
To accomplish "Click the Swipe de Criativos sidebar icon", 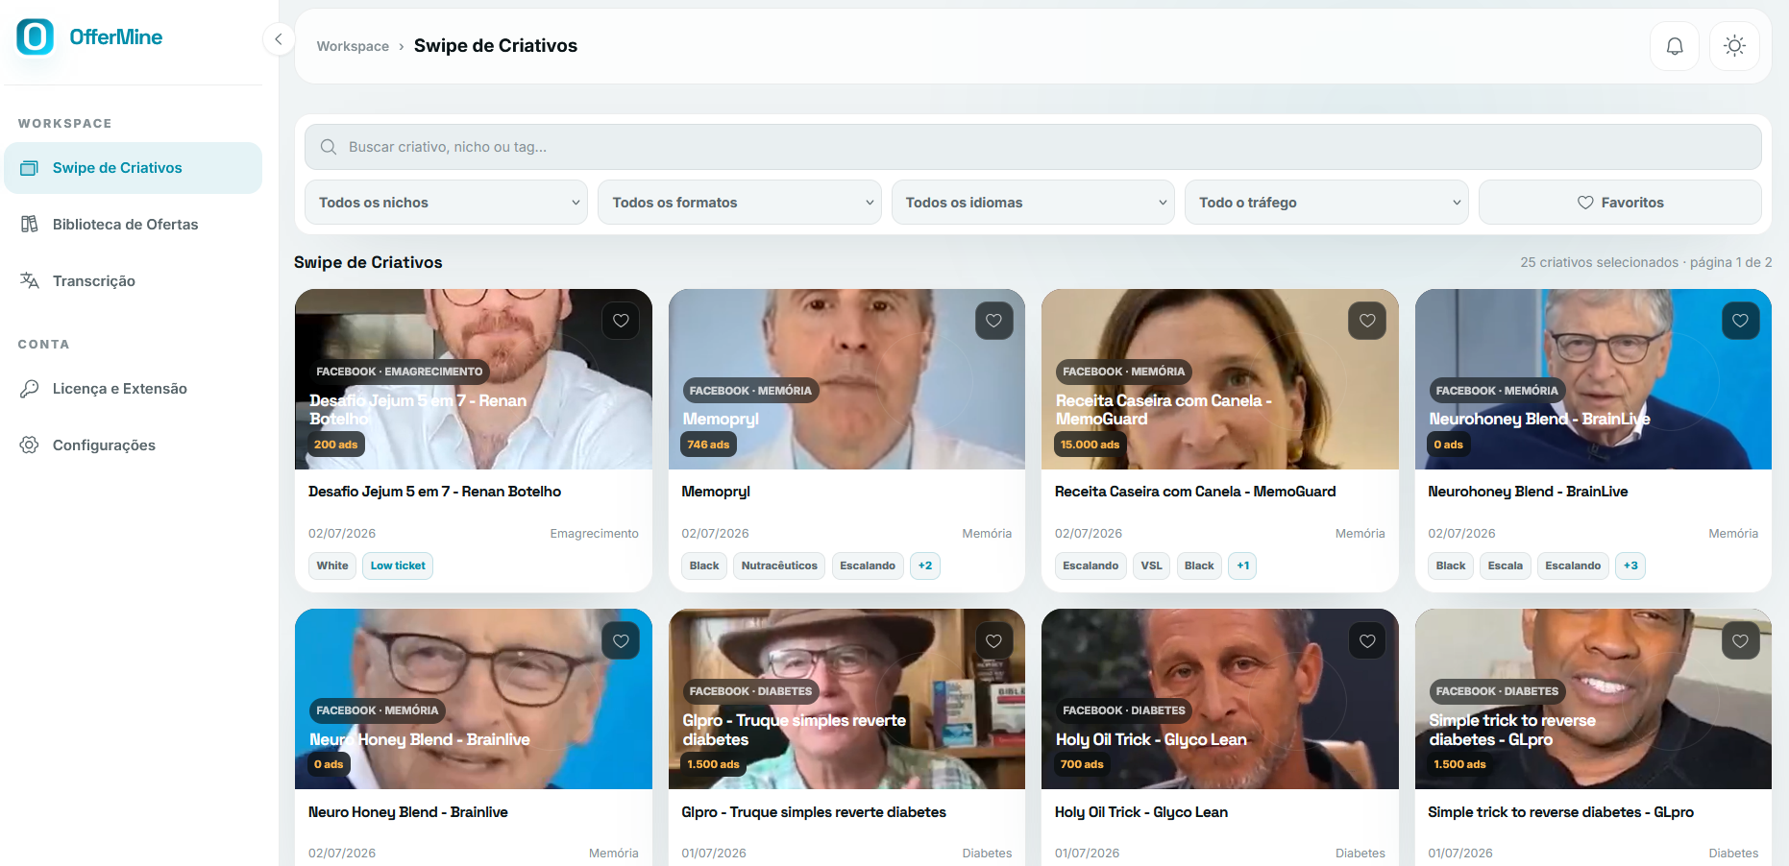I will pyautogui.click(x=30, y=168).
